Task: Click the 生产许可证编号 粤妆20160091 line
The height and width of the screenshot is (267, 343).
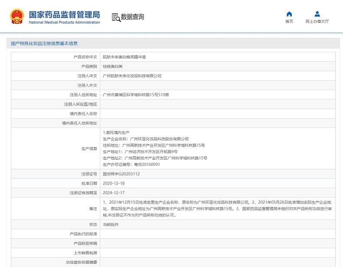Action: [x=131, y=165]
